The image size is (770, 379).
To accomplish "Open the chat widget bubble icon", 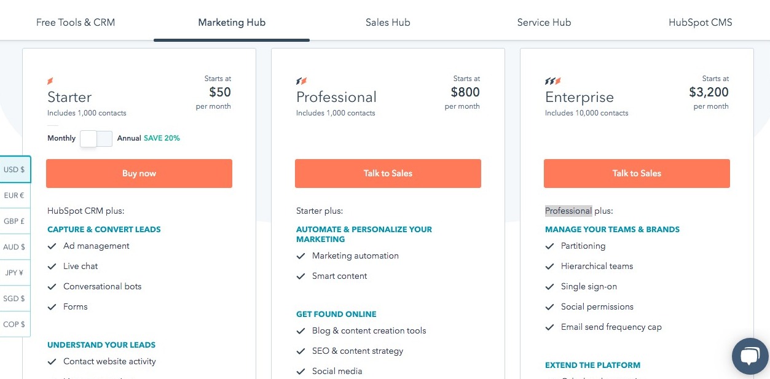I will [x=750, y=356].
